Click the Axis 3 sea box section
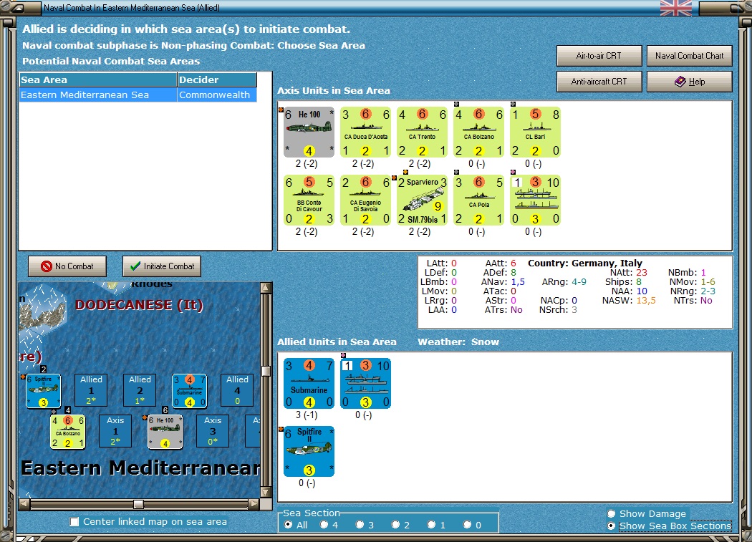752x542 pixels. pos(213,431)
